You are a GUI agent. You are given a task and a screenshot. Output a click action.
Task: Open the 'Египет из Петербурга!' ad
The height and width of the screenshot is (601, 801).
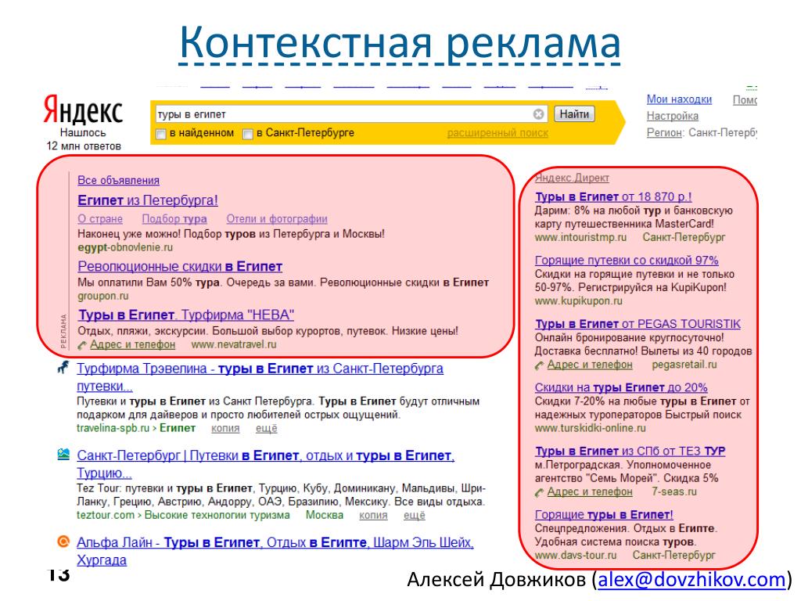click(148, 200)
